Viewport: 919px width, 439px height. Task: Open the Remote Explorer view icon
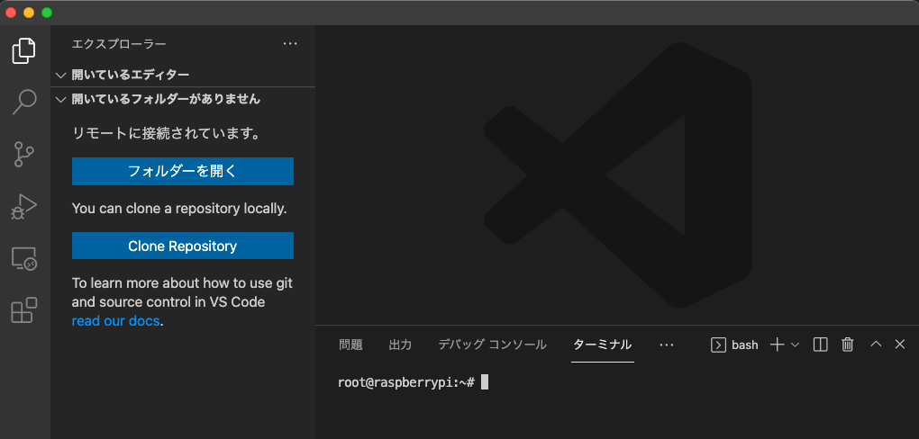24,258
